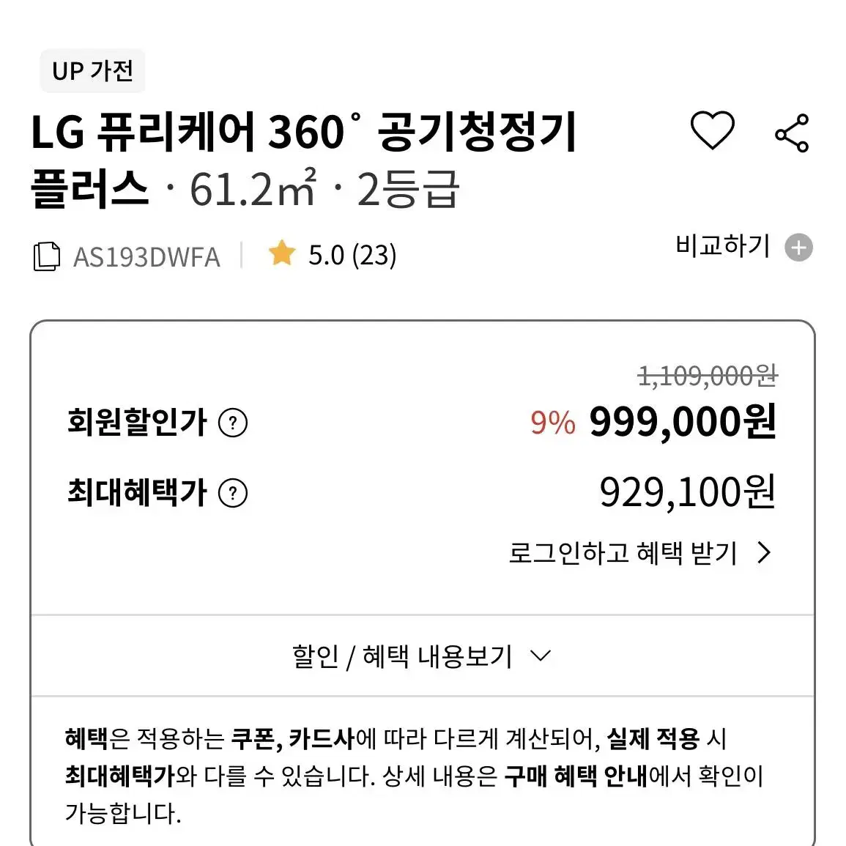Image resolution: width=846 pixels, height=846 pixels.
Task: Copy model number with the copy icon
Action: pos(46,256)
